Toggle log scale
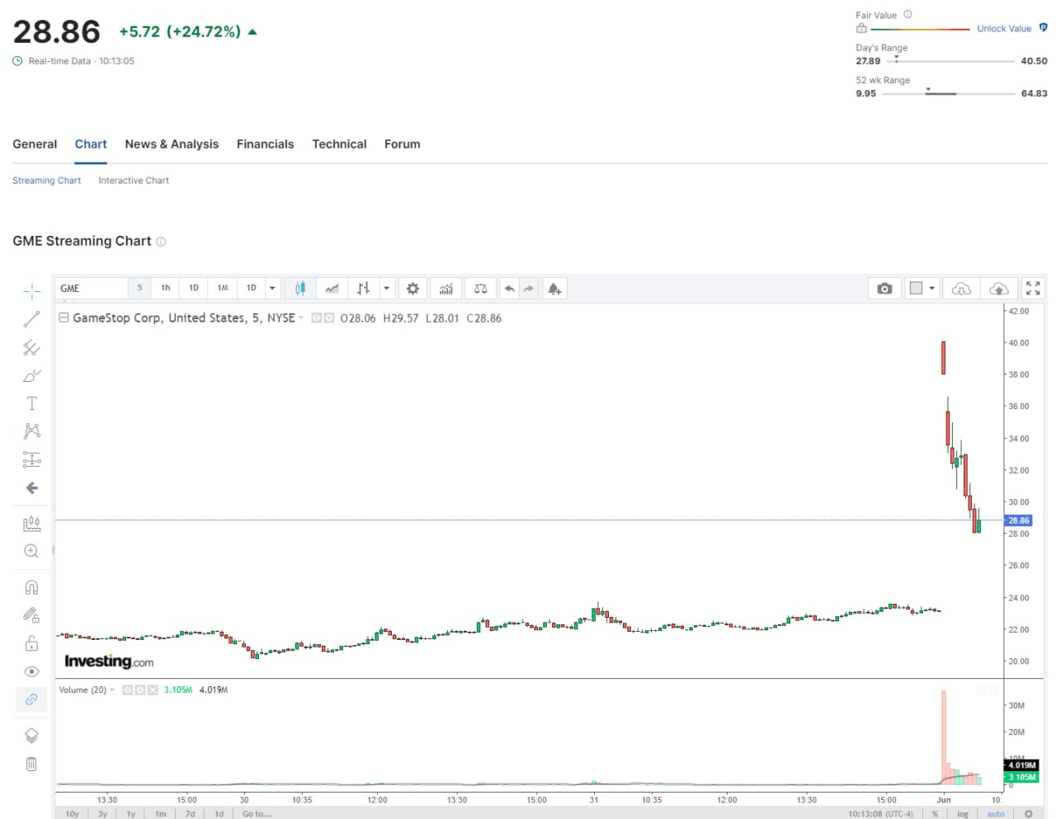Viewport: 1056px width, 819px height. click(963, 814)
